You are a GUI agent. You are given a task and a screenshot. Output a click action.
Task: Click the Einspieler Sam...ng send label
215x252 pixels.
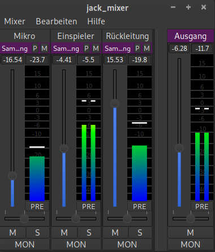[x=66, y=49]
